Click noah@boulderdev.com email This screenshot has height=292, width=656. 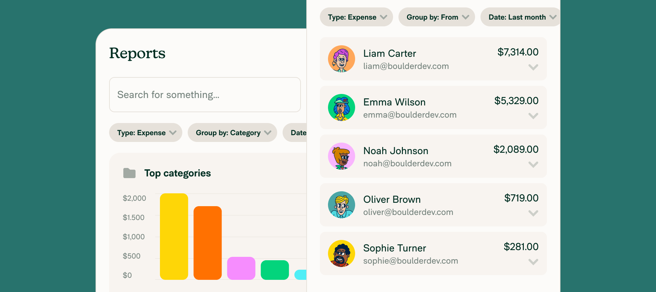[407, 164]
